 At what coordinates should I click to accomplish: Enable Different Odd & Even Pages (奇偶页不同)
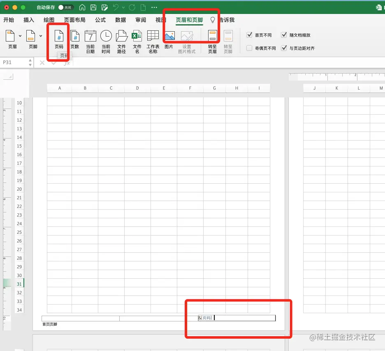click(x=249, y=48)
